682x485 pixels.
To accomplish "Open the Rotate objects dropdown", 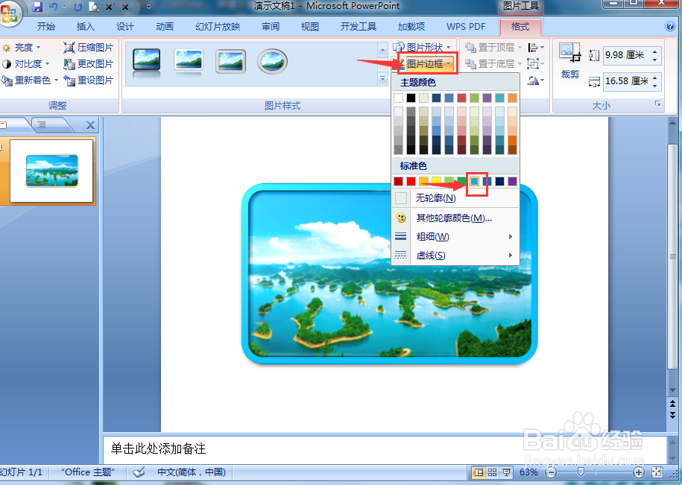I will point(536,80).
